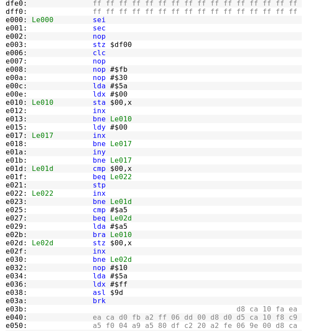Select the Le01d label on the e01d line
This screenshot has width=314, height=331.
pyautogui.click(x=42, y=168)
